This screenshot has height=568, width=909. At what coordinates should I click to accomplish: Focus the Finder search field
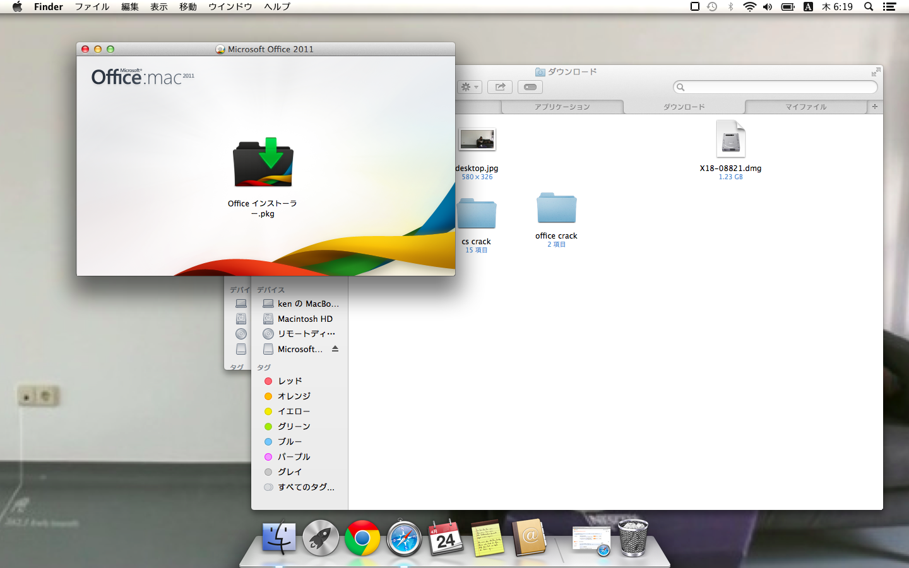tap(775, 87)
